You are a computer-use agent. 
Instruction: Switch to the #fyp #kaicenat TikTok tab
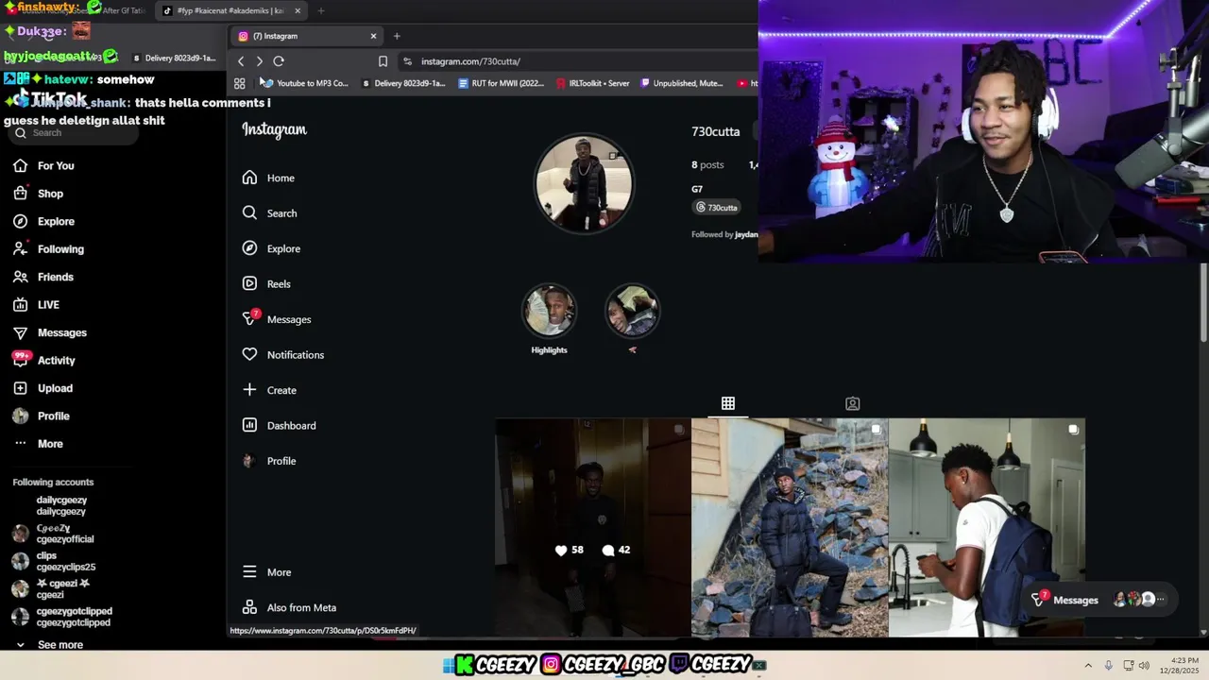coord(231,11)
